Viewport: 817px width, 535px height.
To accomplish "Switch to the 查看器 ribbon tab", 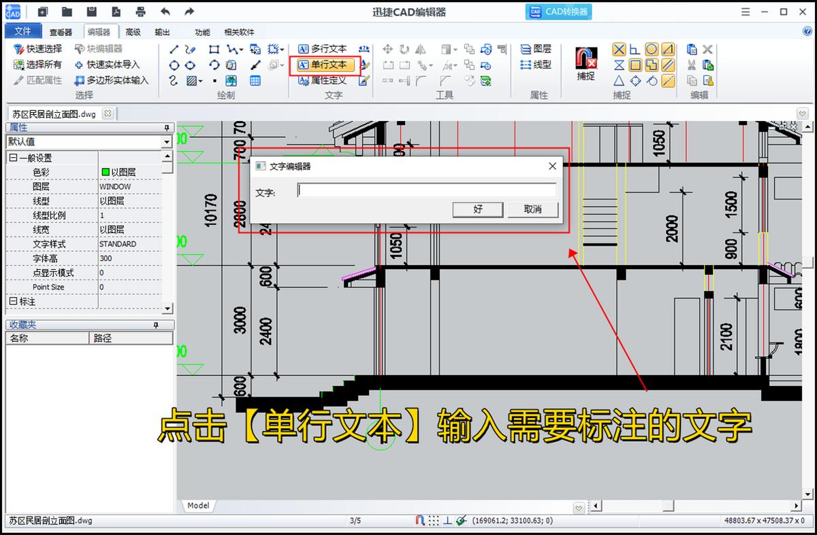I will 61,31.
